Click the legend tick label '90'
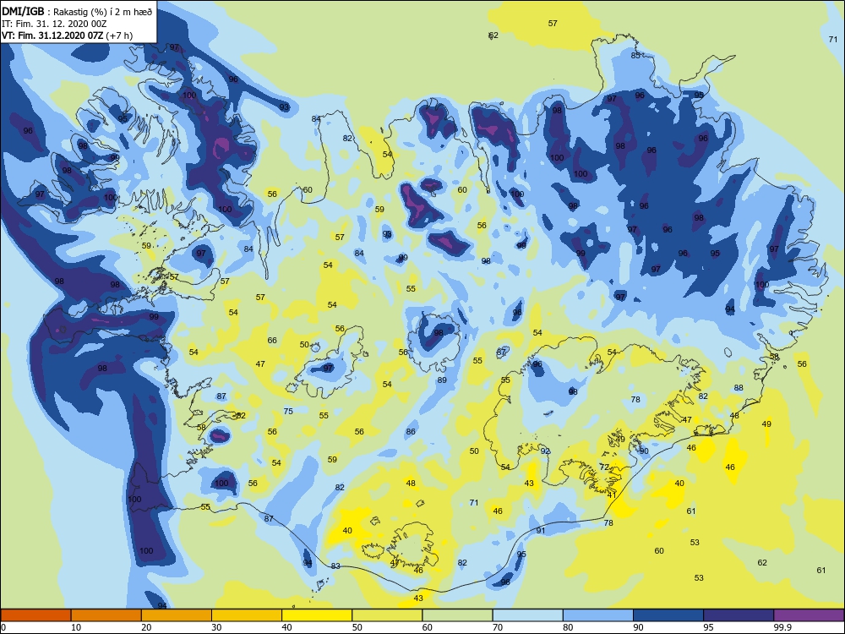Image resolution: width=845 pixels, height=634 pixels. point(638,627)
